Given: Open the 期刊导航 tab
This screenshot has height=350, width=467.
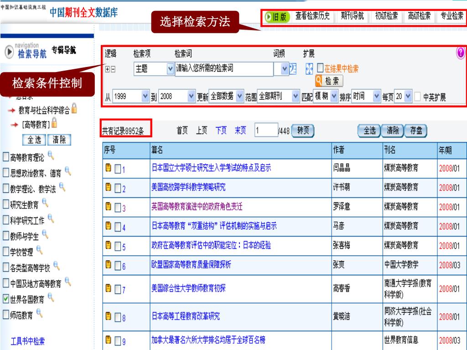Looking at the screenshot, I should [x=353, y=16].
